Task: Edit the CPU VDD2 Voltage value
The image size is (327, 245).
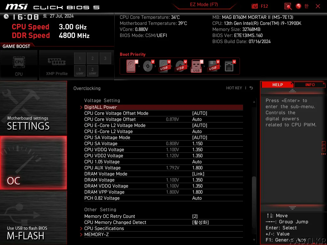Action: point(197,156)
